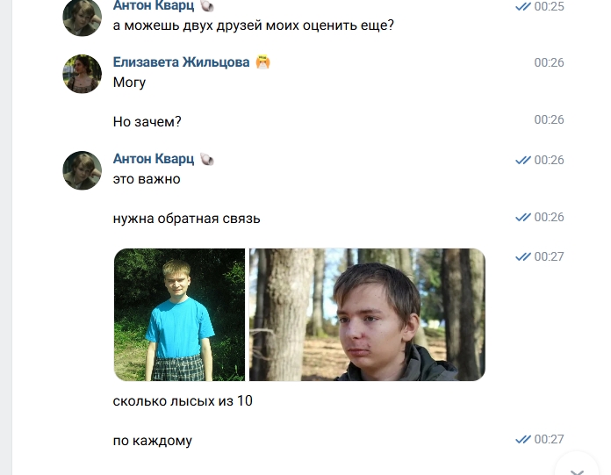Click the double checkmark next to 'нужна обратная связь'

523,217
